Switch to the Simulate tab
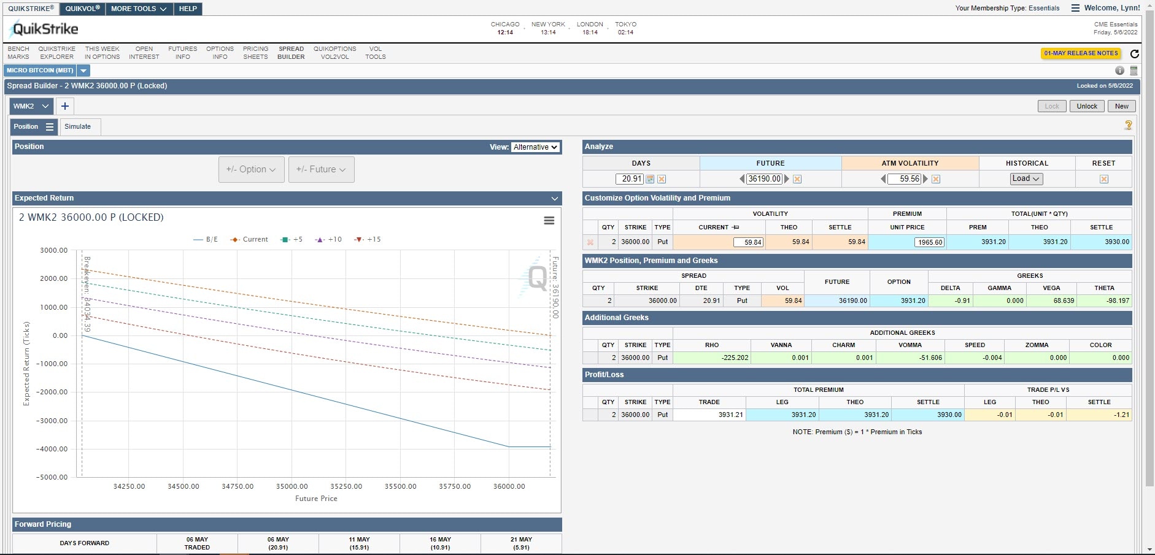The width and height of the screenshot is (1155, 555). (x=78, y=127)
